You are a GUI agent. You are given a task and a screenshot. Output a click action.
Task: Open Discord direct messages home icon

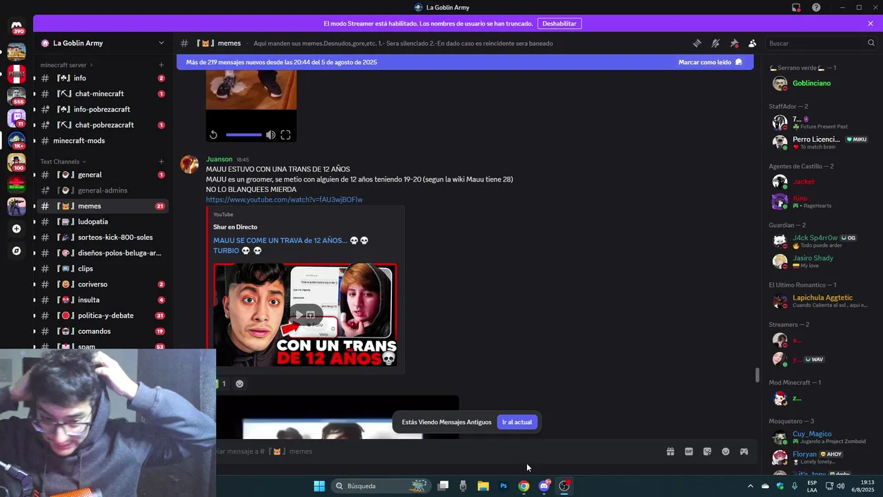pyautogui.click(x=17, y=26)
